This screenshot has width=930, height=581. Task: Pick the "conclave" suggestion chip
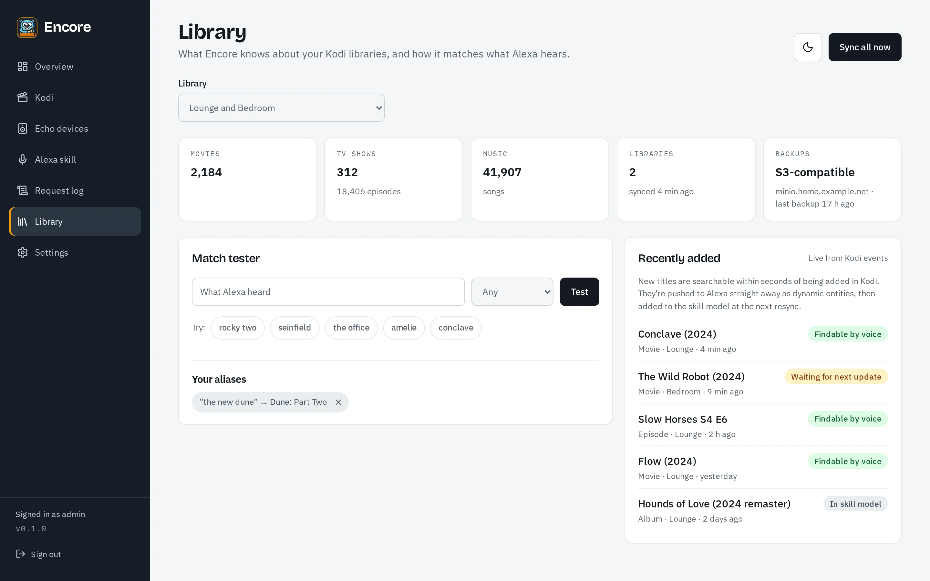point(456,328)
